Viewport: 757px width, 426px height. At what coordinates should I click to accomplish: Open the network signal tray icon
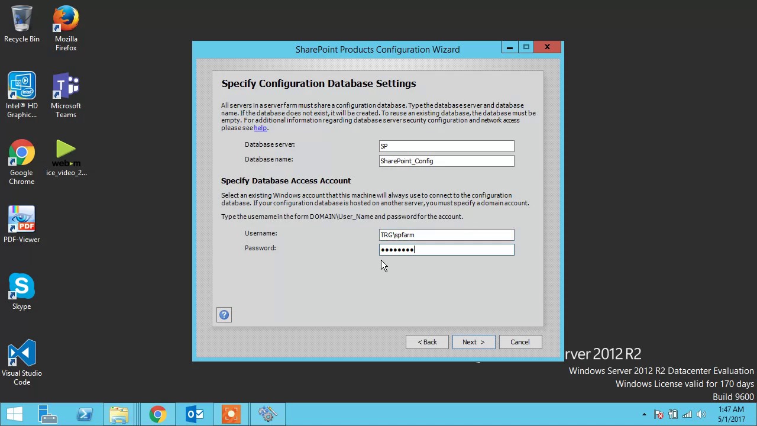pyautogui.click(x=687, y=415)
